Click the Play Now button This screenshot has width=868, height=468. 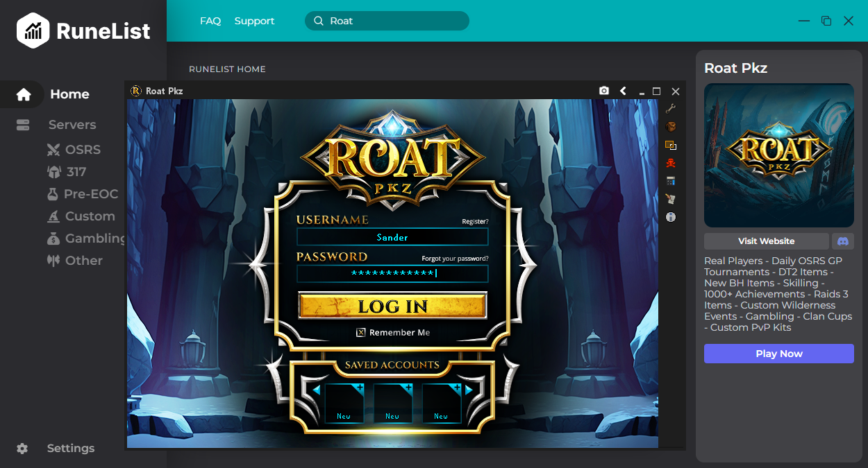779,354
